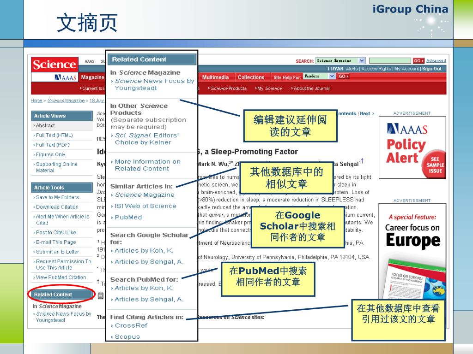This screenshot has width=473, height=354.
Task: Open similar articles in PubMed
Action: point(128,217)
